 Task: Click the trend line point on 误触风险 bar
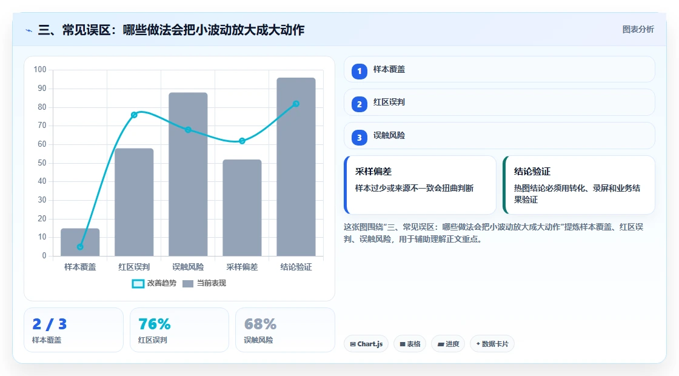click(188, 130)
